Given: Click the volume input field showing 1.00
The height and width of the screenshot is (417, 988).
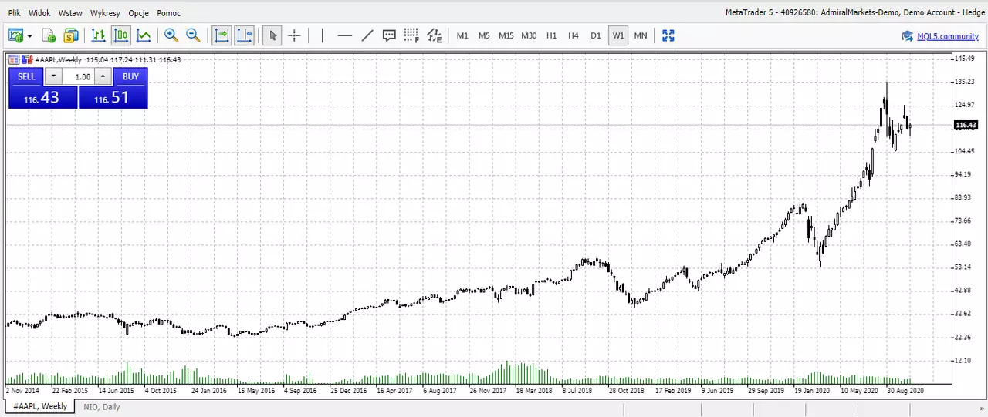Looking at the screenshot, I should point(79,76).
